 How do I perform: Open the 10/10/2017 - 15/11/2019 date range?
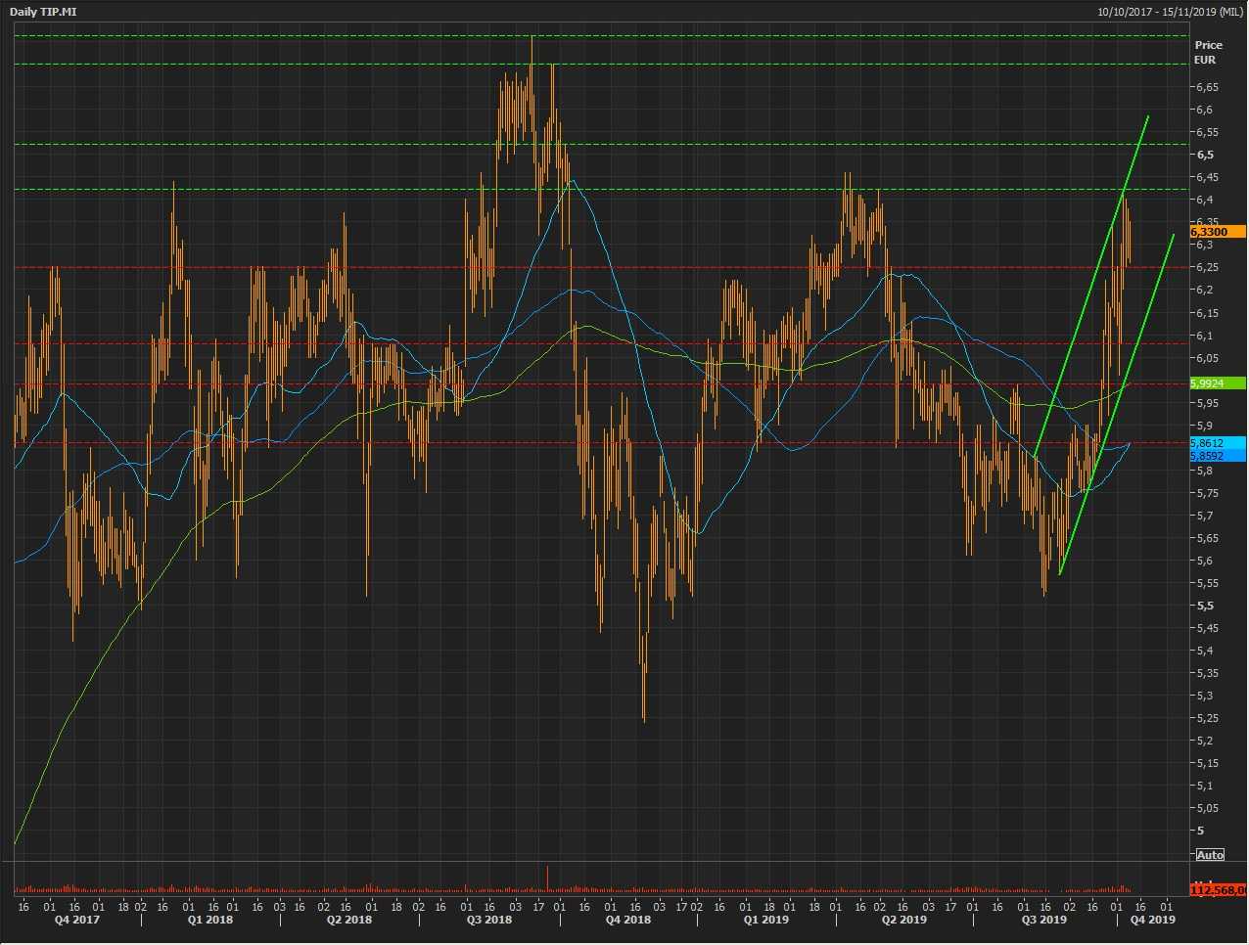tap(1171, 12)
